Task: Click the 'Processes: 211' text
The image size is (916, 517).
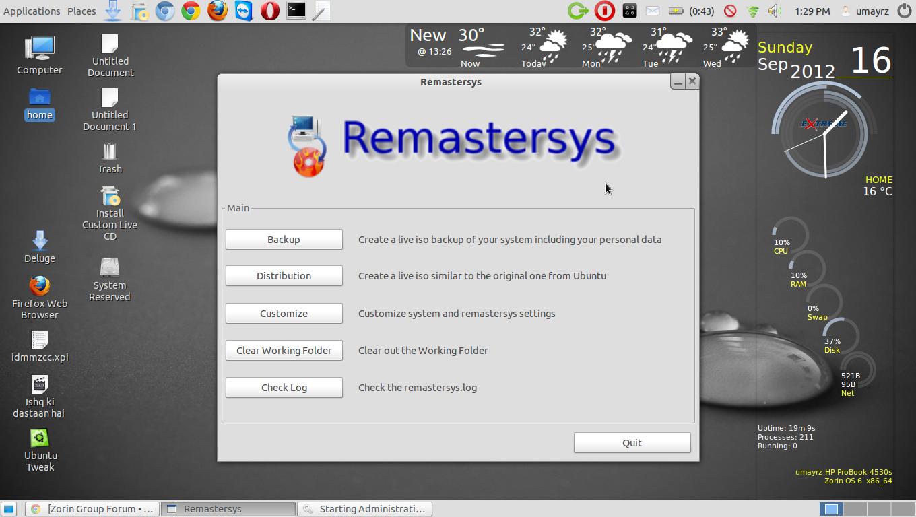Action: [x=785, y=437]
